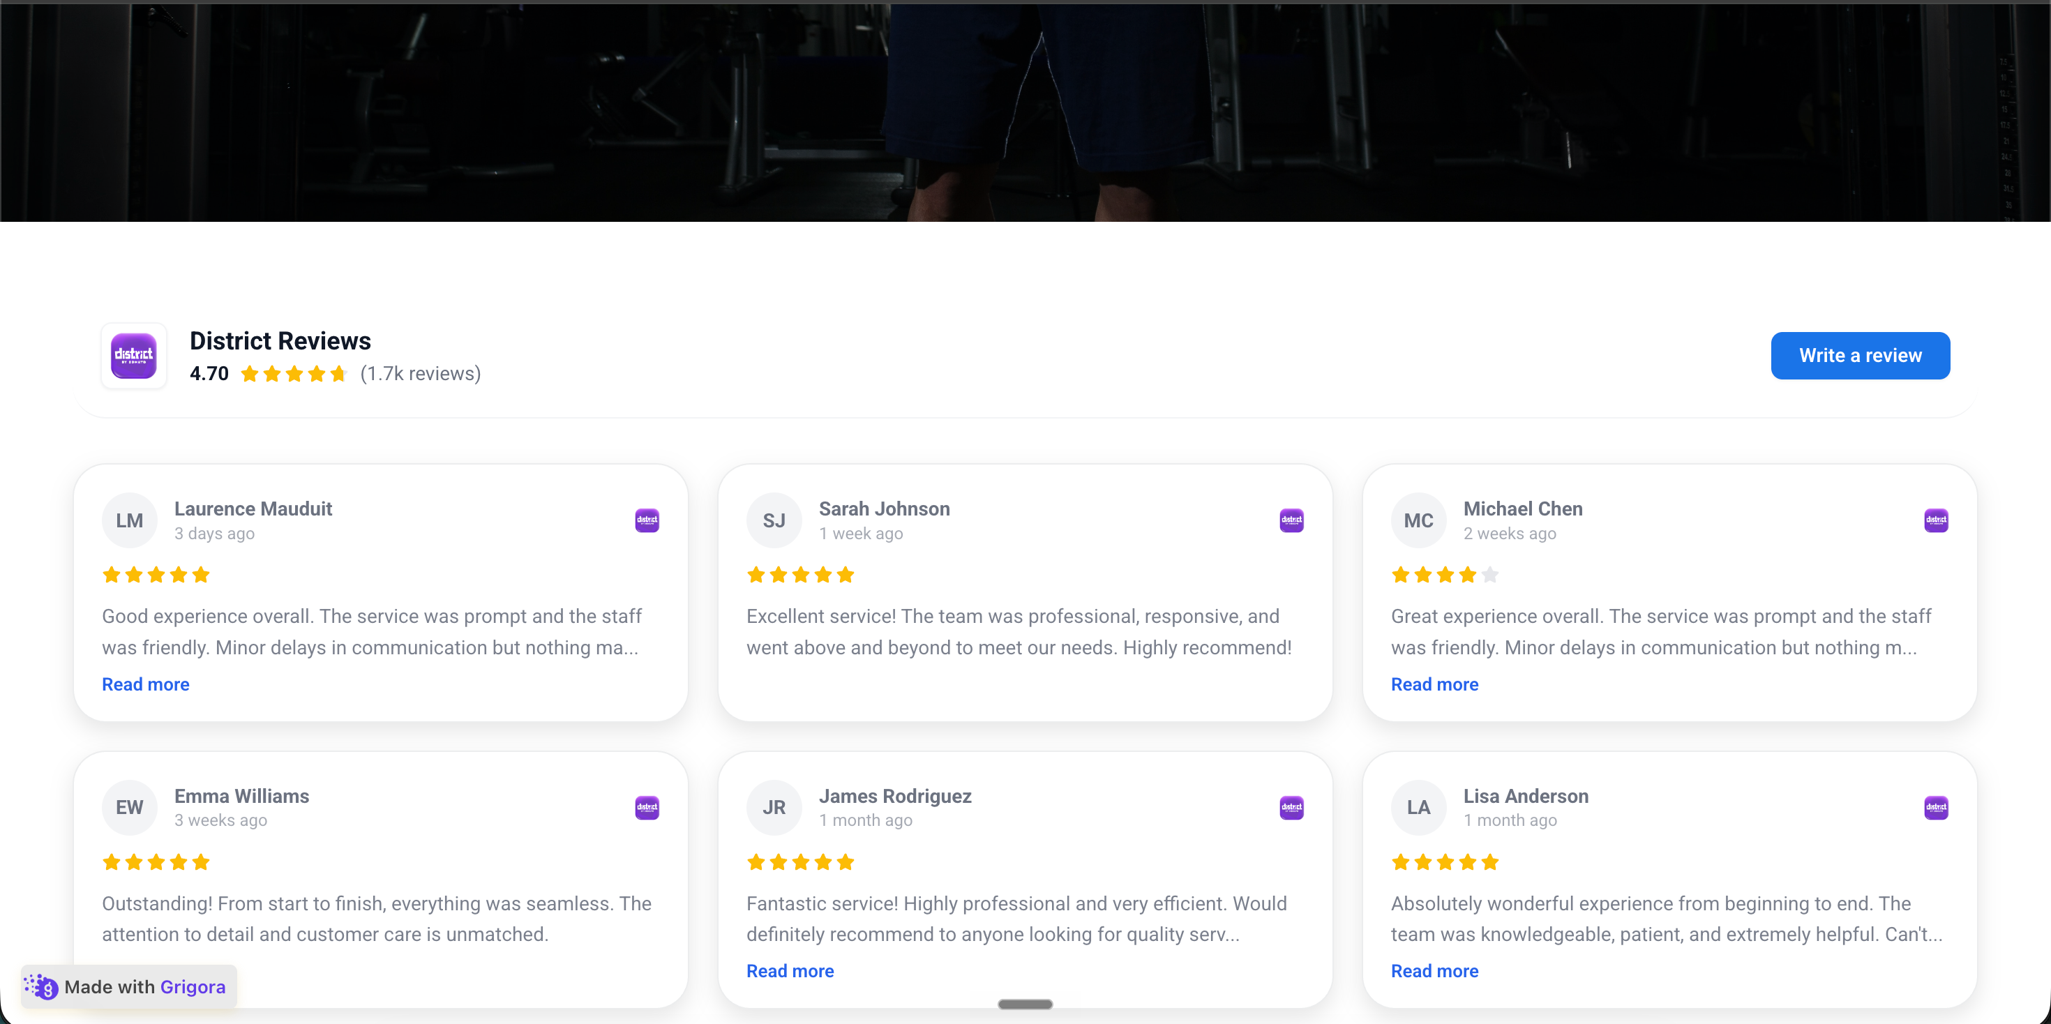Click the EW avatar circle
Image resolution: width=2051 pixels, height=1024 pixels.
[130, 808]
